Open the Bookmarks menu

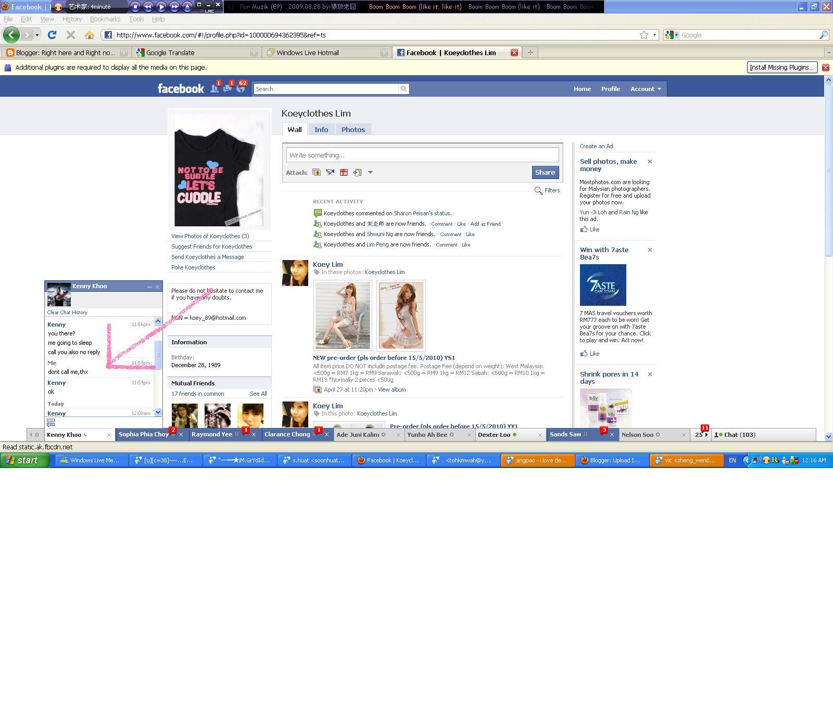click(x=105, y=19)
